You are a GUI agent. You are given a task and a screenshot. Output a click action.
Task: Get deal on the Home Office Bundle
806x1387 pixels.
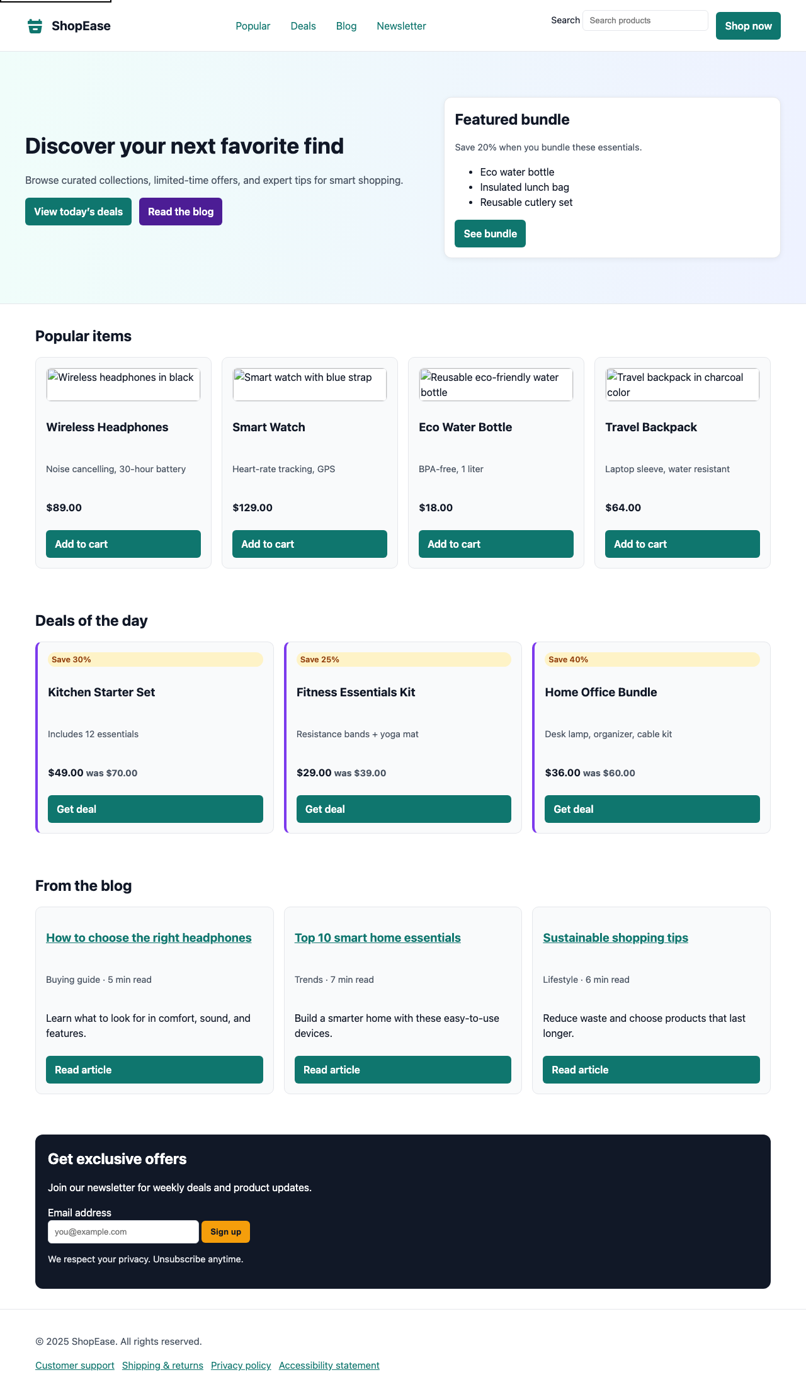[x=652, y=808]
